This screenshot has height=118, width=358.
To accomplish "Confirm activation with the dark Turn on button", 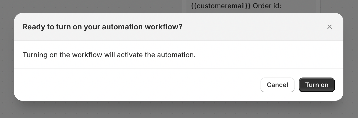I will (x=317, y=85).
